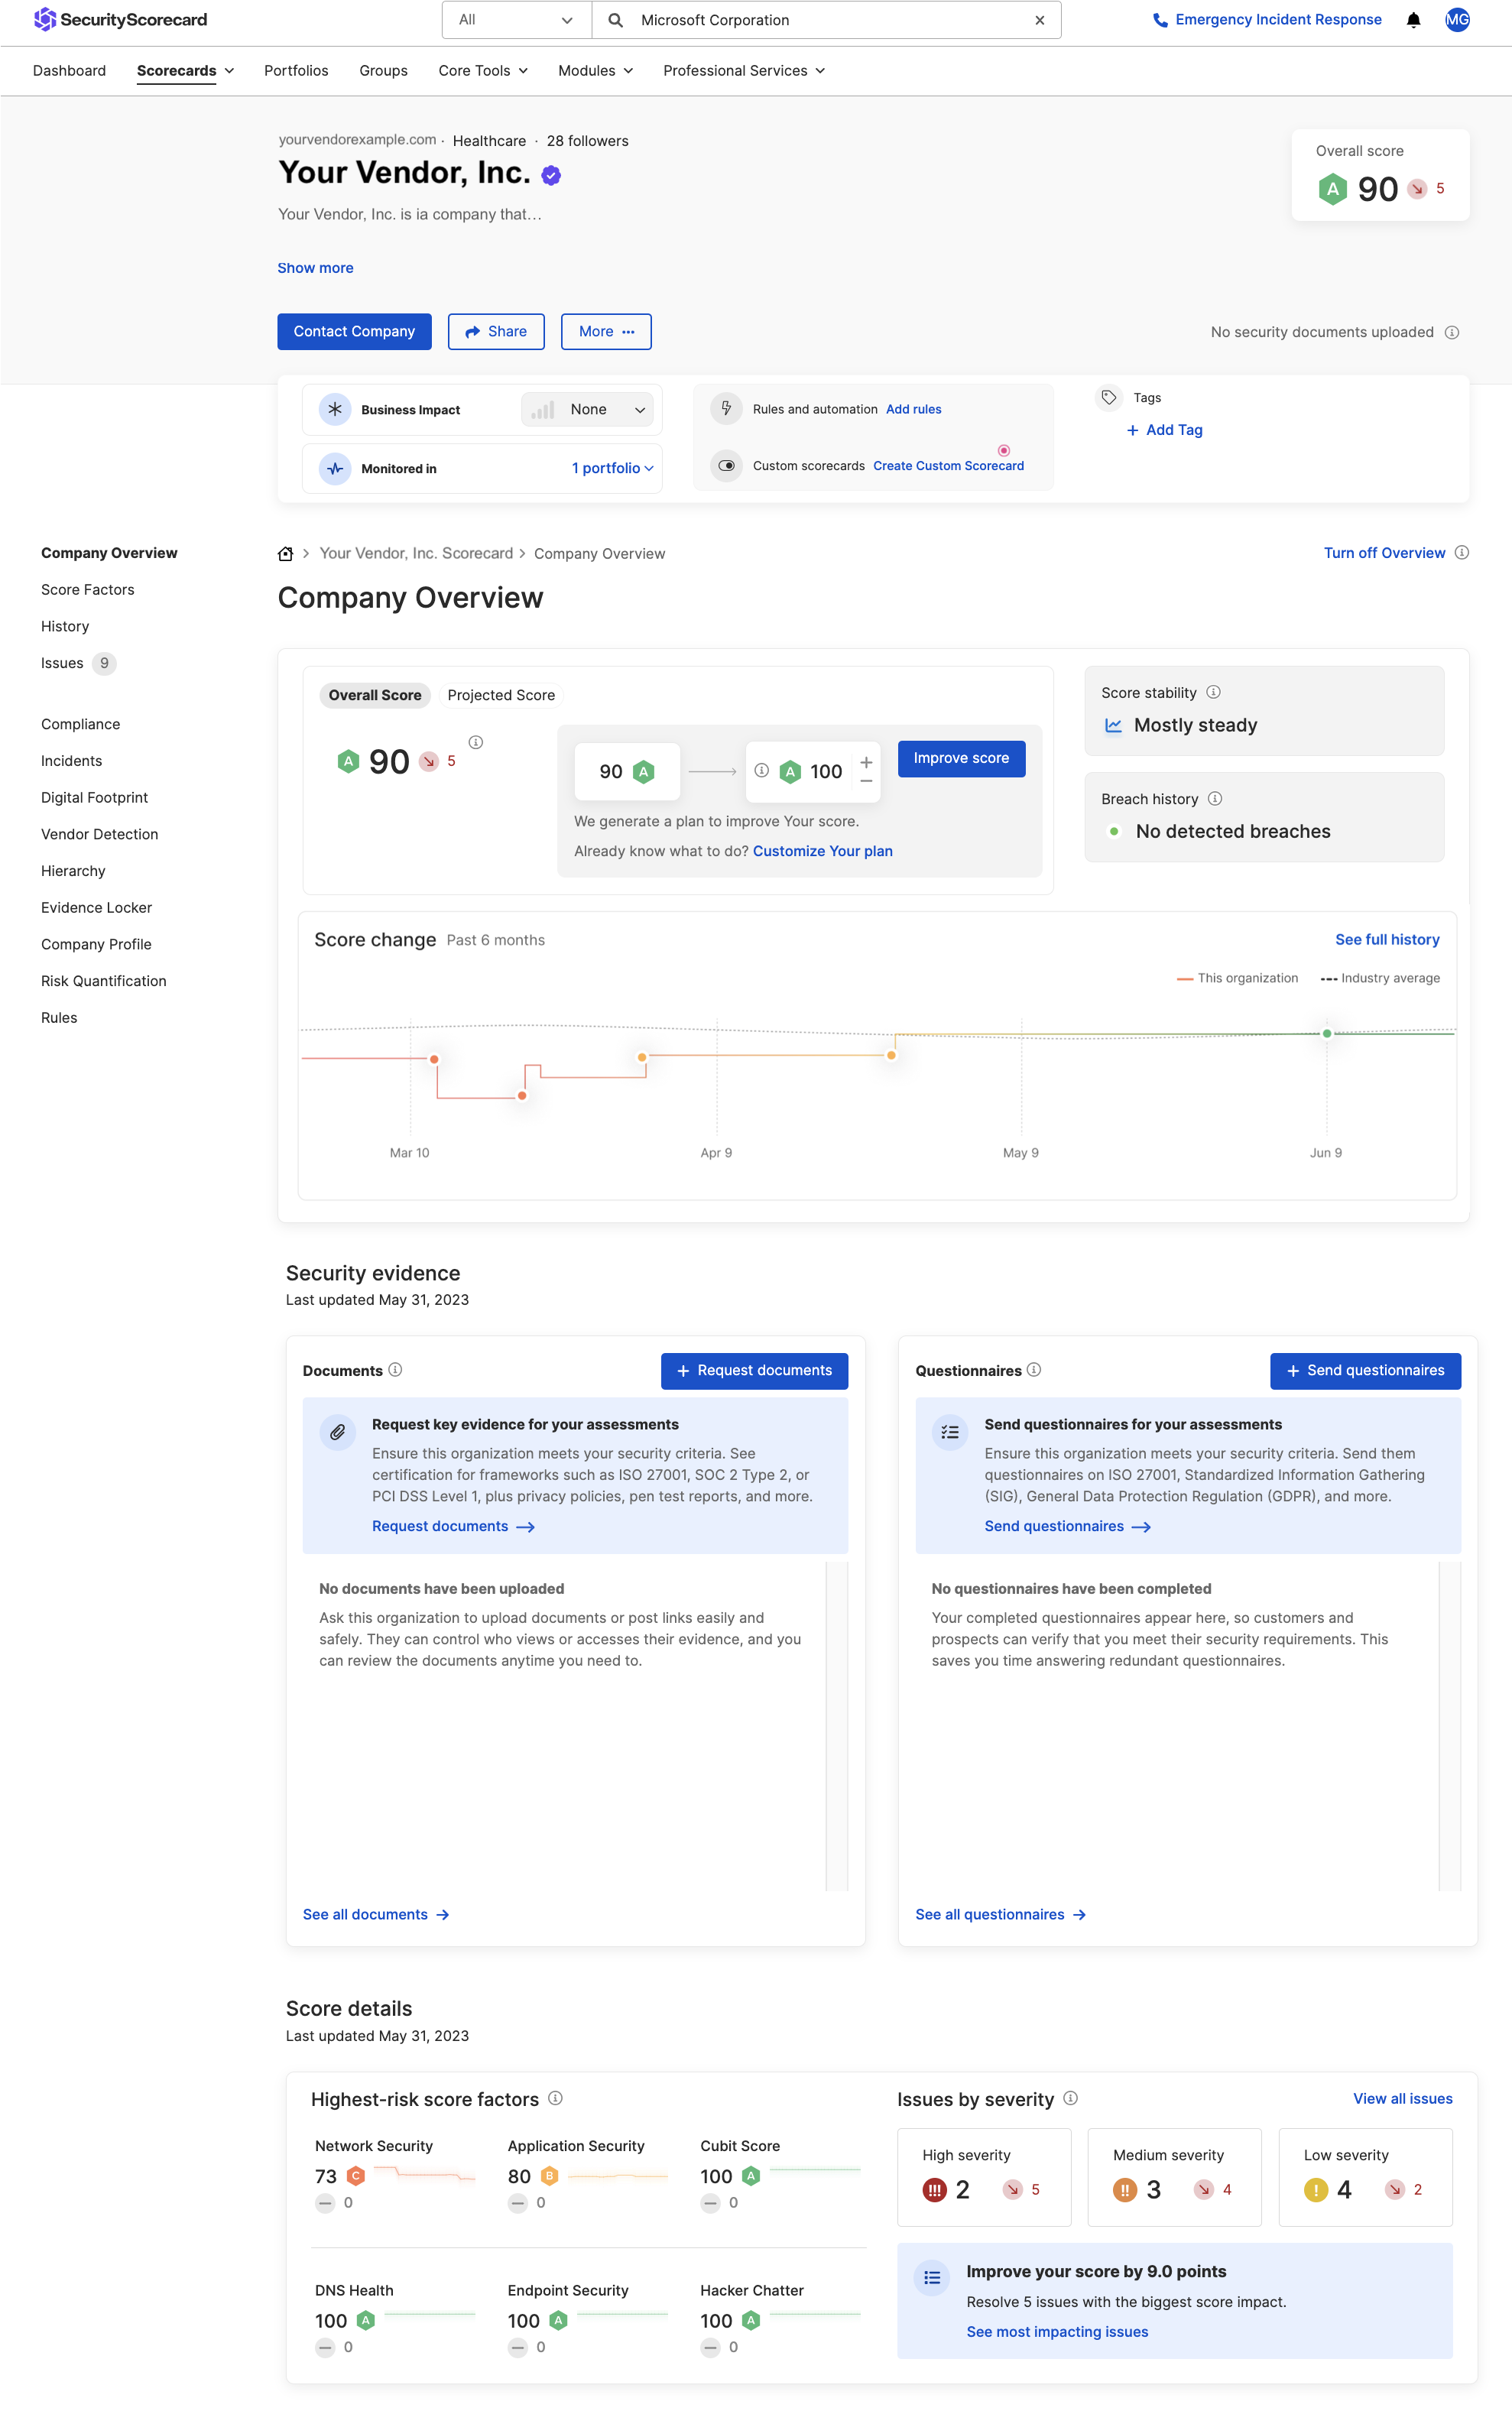Click the Share button

click(x=496, y=332)
